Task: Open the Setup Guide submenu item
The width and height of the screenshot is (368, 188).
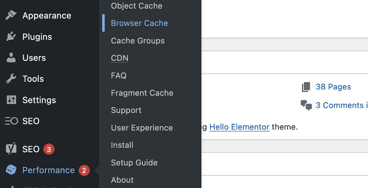Action: pos(134,163)
